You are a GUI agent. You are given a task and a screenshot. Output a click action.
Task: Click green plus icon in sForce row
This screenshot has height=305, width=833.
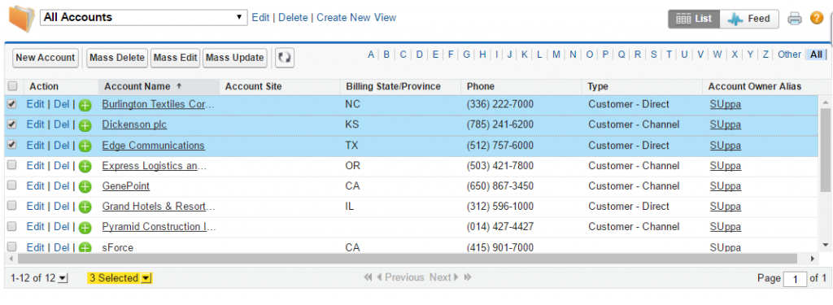[85, 247]
